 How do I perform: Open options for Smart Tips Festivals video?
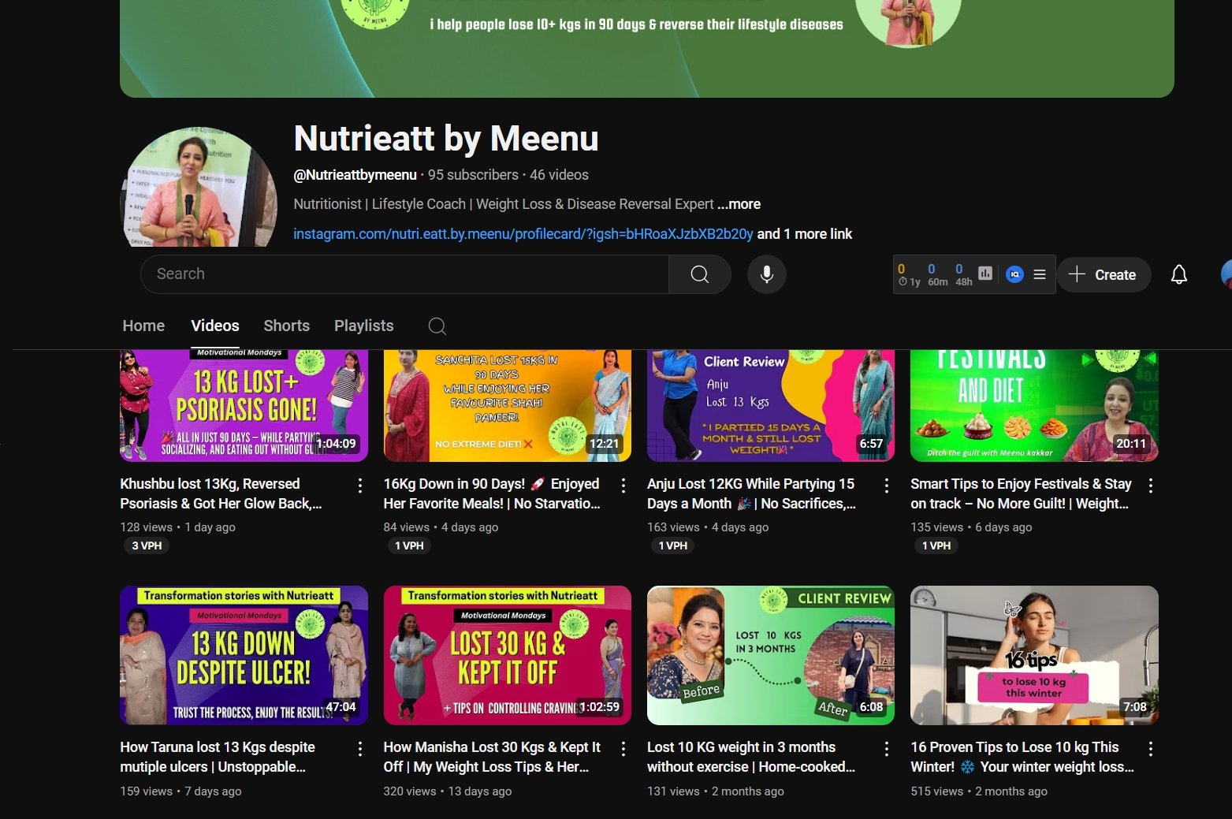1151,486
